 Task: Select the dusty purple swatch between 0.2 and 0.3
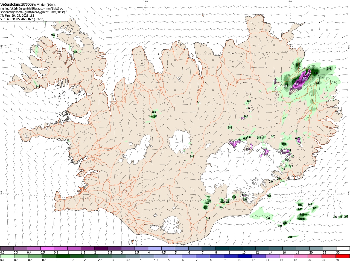[x=7, y=248]
